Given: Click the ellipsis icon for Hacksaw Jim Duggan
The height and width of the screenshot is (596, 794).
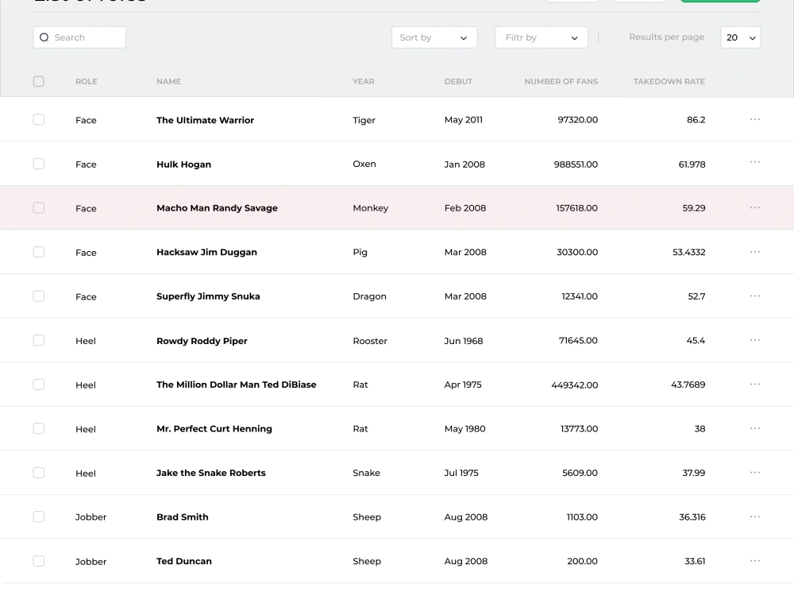Looking at the screenshot, I should click(754, 251).
